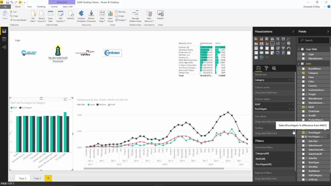Screen dimensions: 331x186
Task: Open dropdown arrow of NSAT column value
Action: 289,104
